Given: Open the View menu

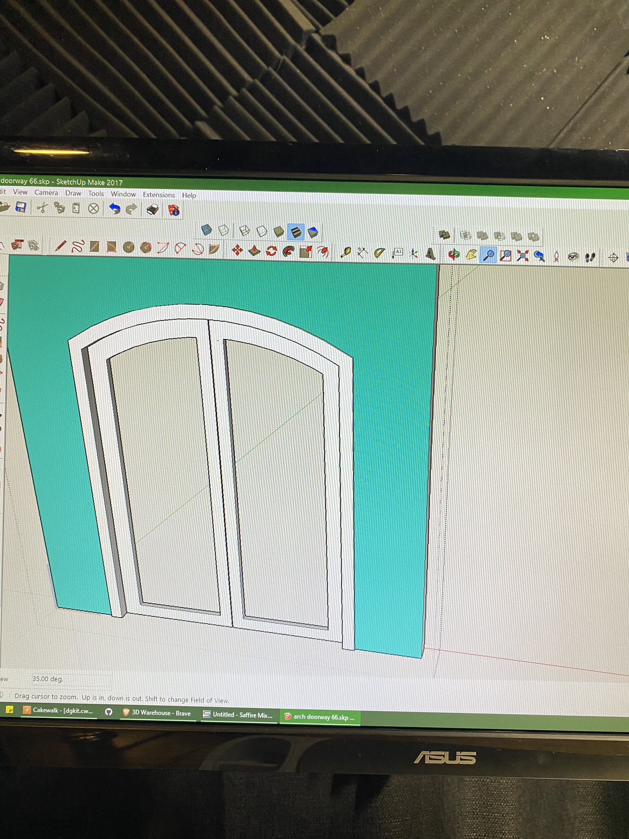Looking at the screenshot, I should (20, 192).
